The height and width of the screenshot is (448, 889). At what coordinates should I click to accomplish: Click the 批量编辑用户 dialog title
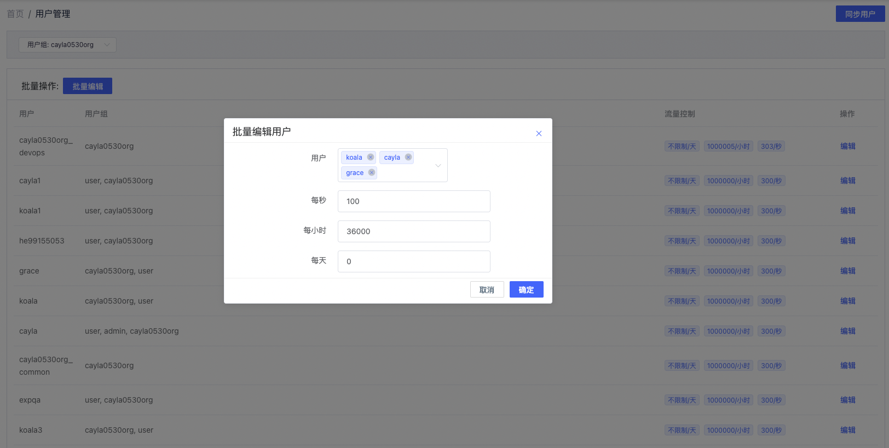pyautogui.click(x=262, y=131)
